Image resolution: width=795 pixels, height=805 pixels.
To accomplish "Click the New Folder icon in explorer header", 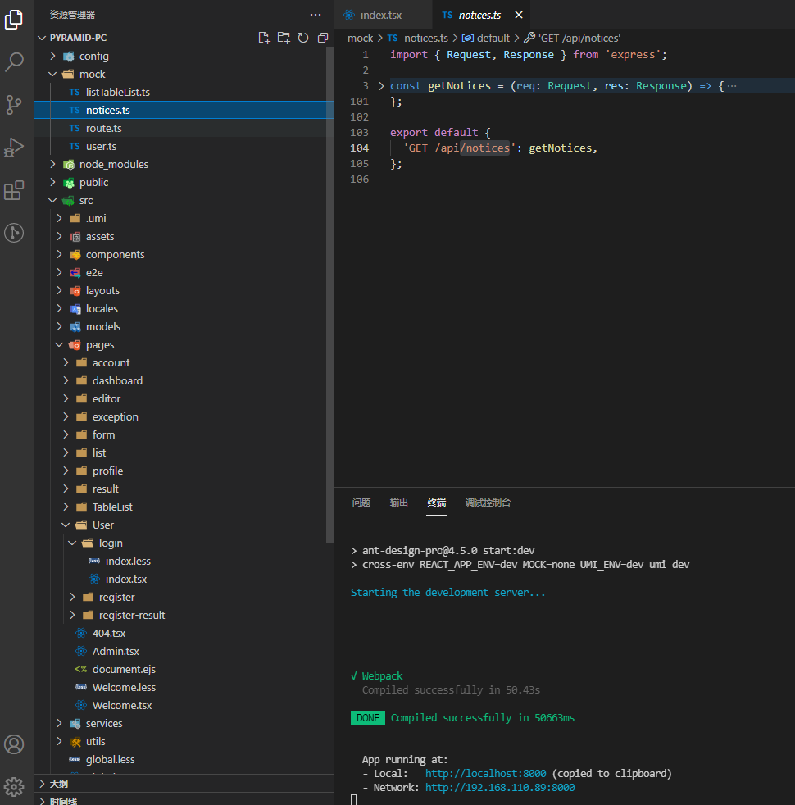I will [x=284, y=38].
